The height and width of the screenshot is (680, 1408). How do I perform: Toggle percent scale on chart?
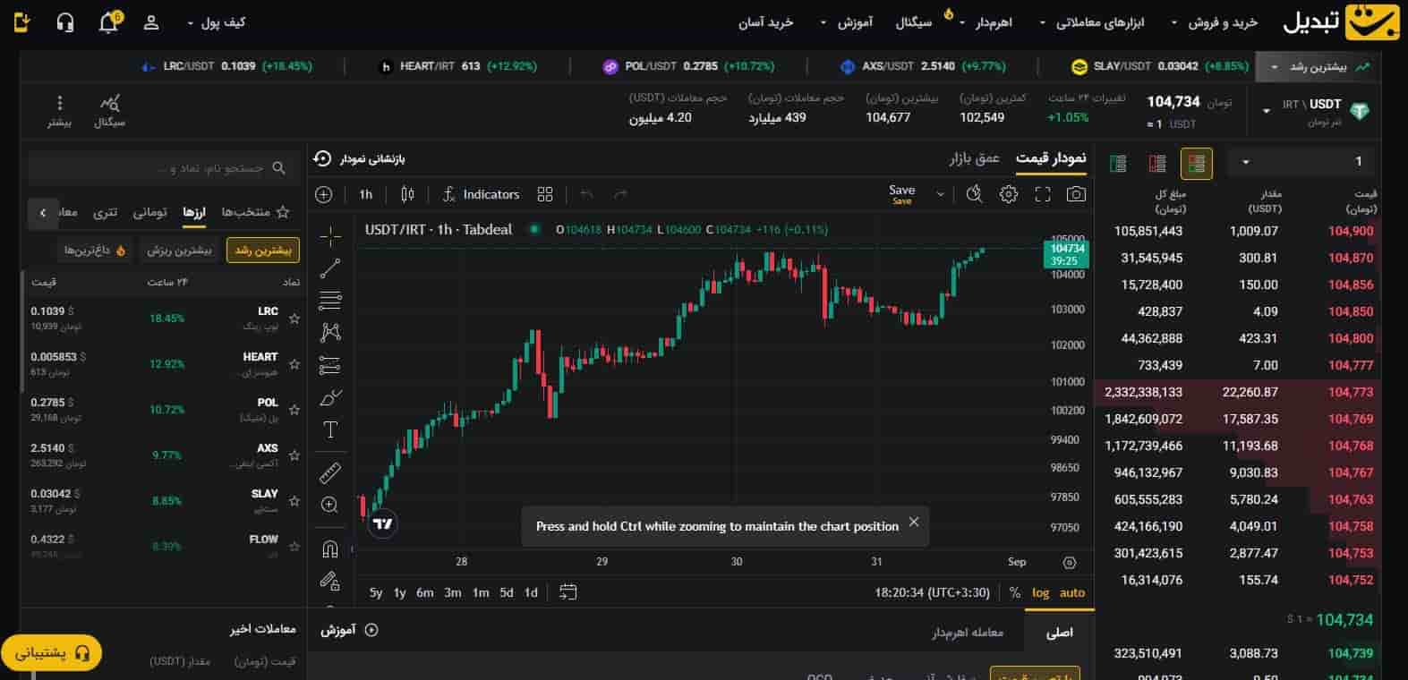point(1014,592)
